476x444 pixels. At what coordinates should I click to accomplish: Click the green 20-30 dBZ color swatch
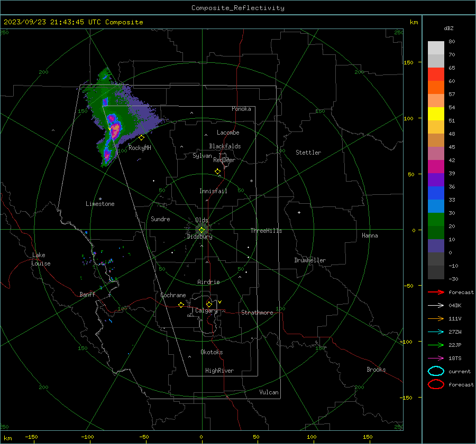436,220
